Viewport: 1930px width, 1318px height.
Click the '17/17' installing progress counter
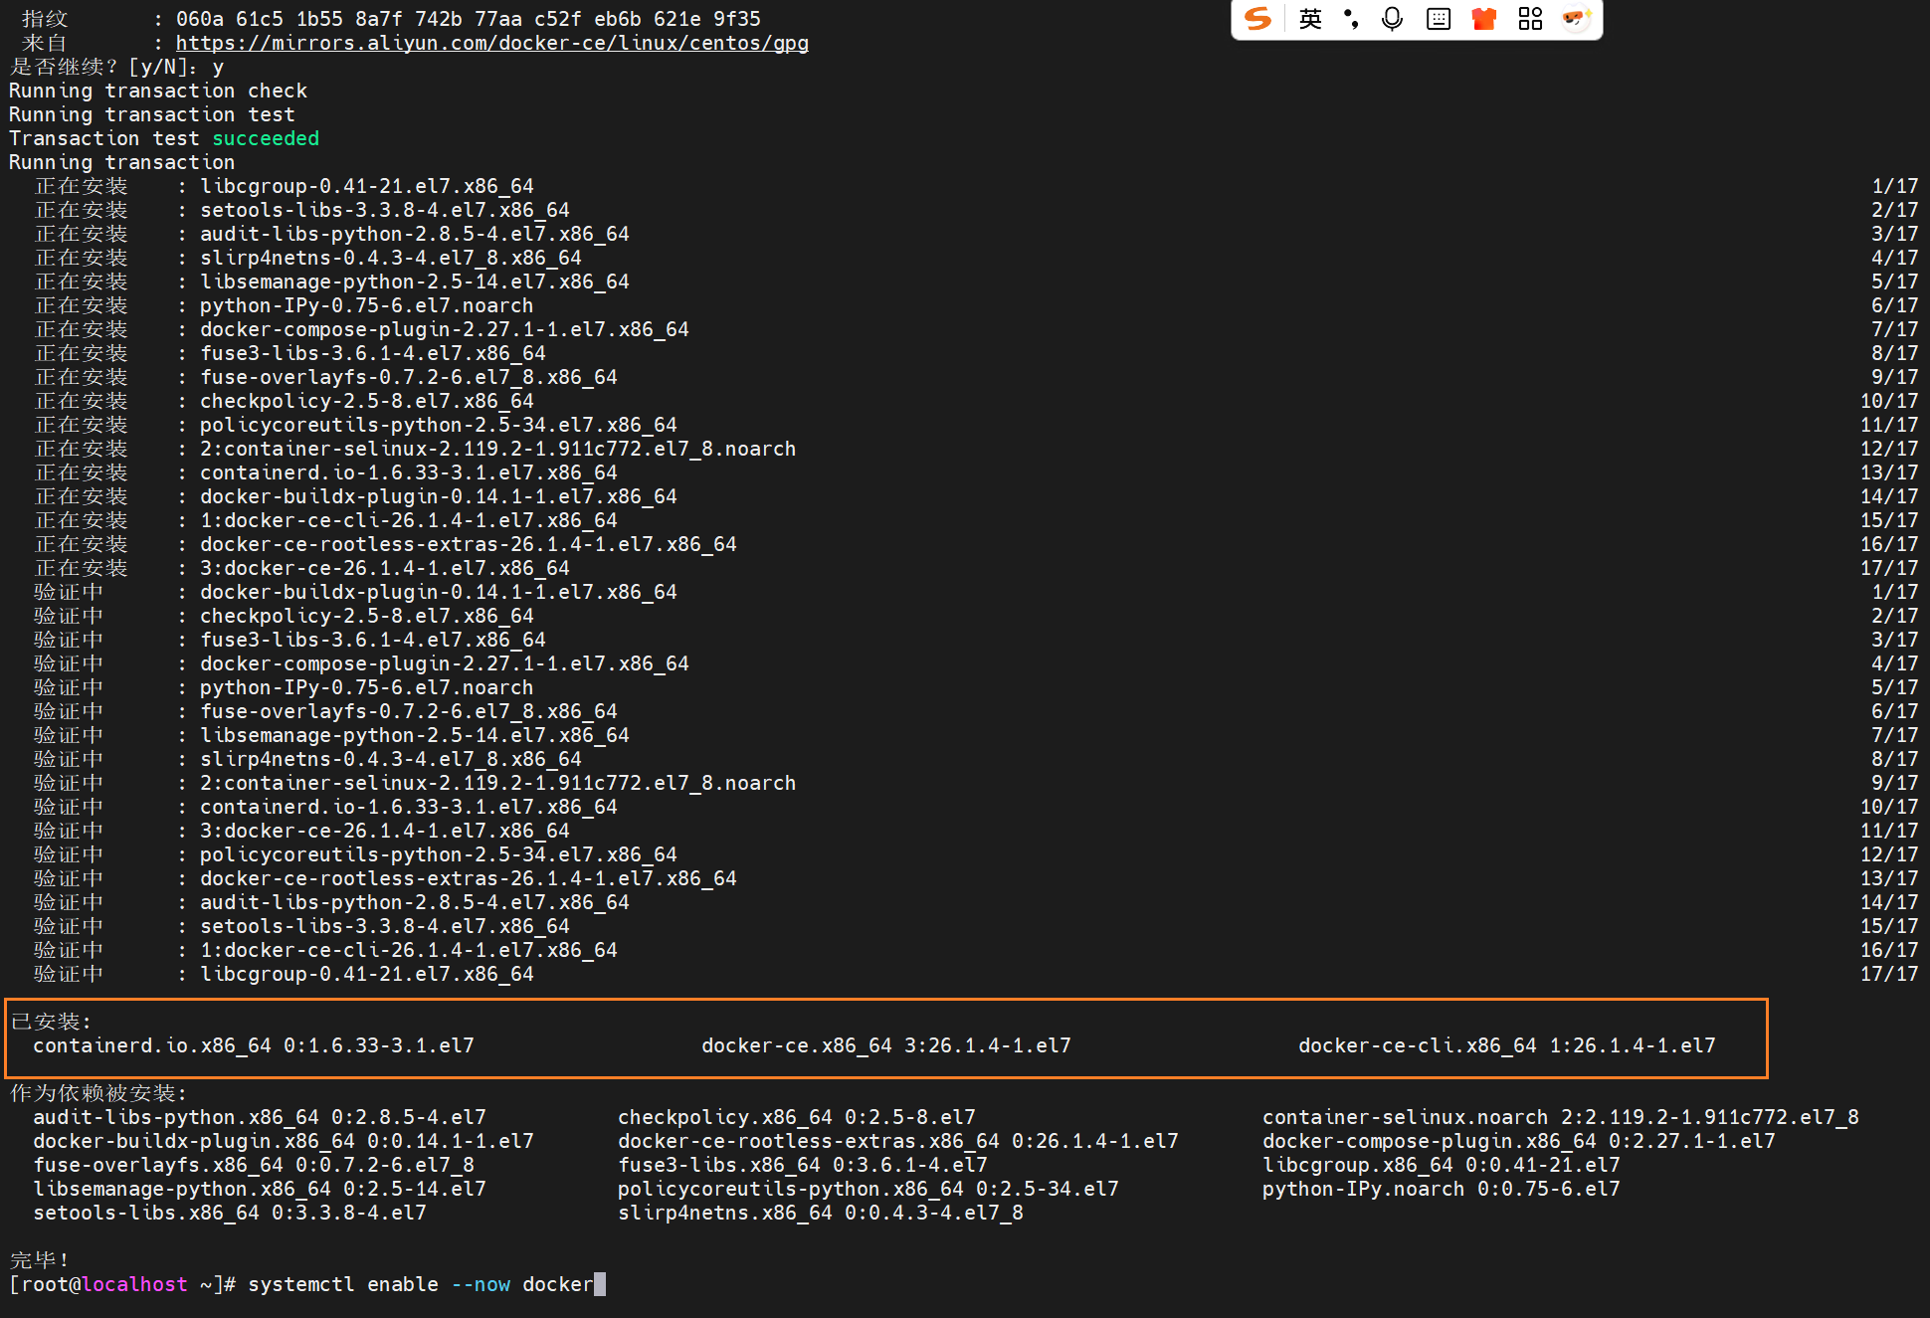1888,568
